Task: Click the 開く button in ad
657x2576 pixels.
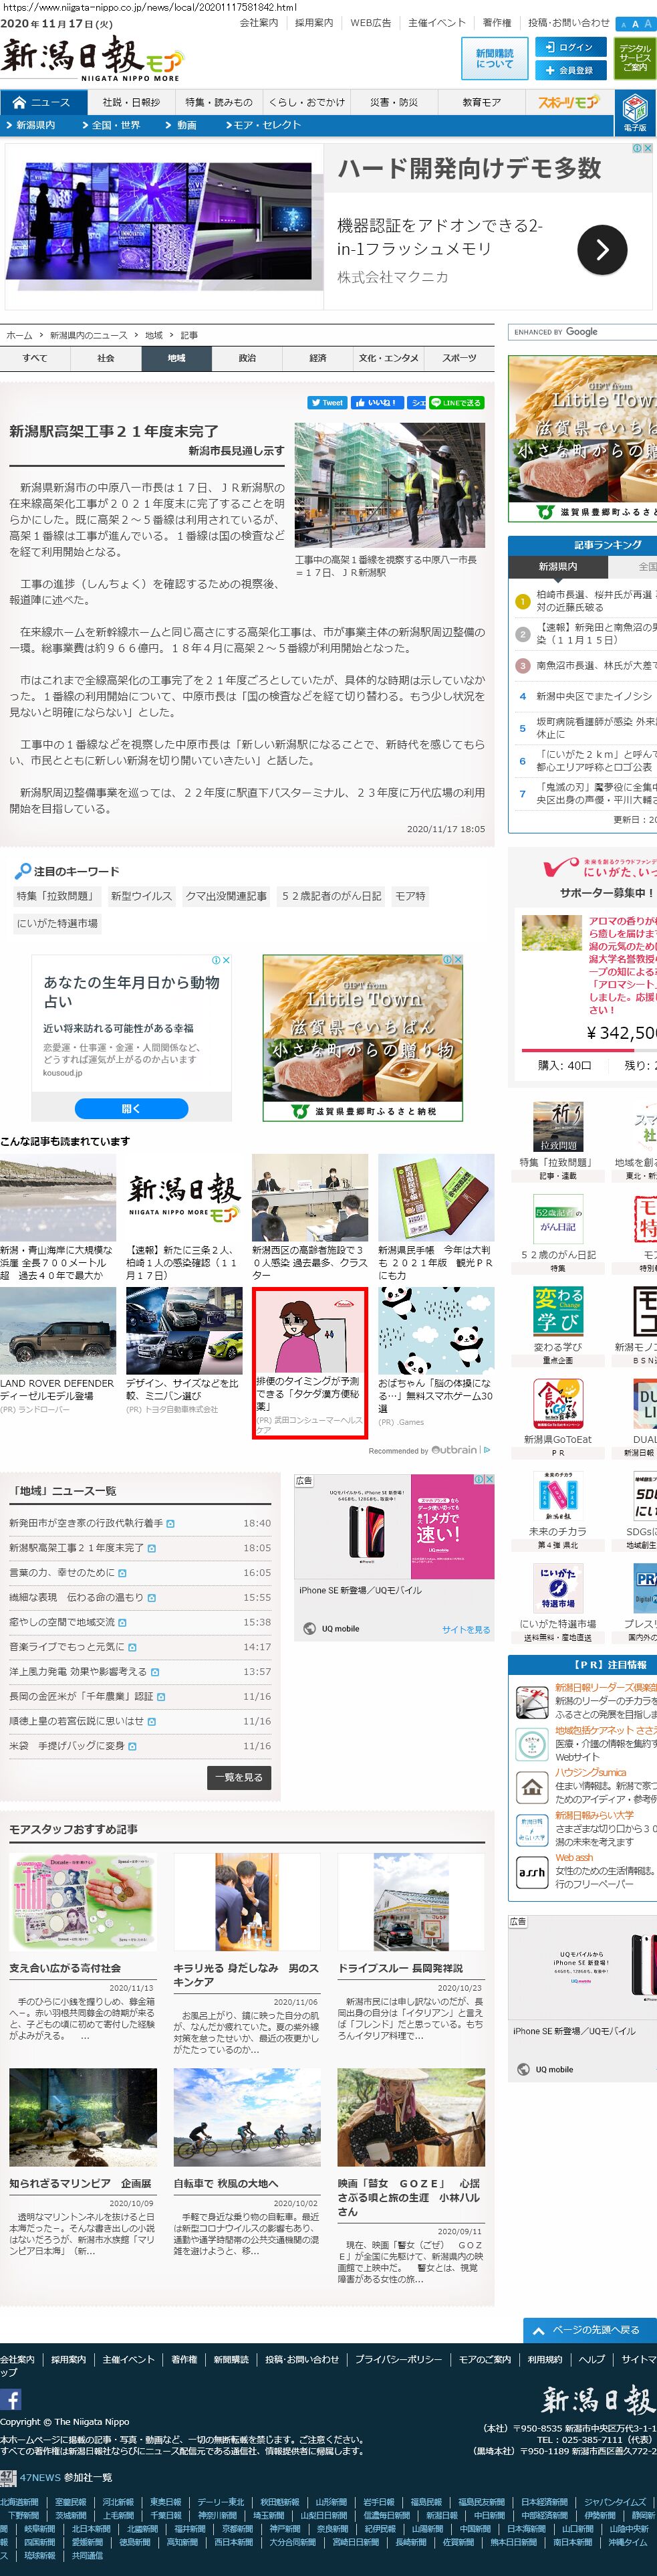Action: point(131,1108)
